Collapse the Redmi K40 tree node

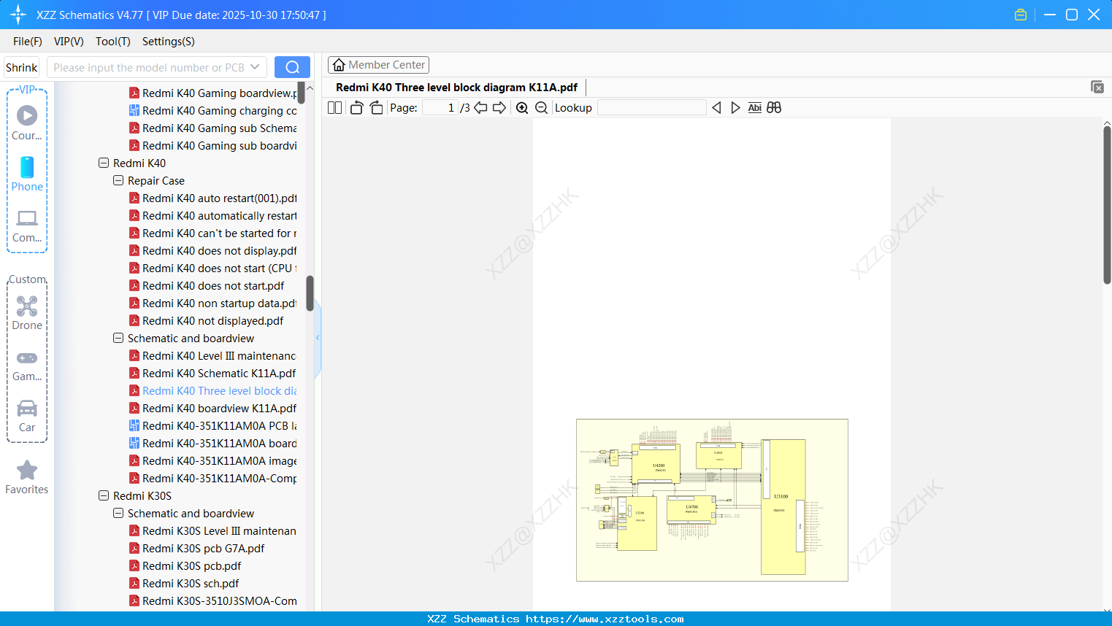click(104, 163)
